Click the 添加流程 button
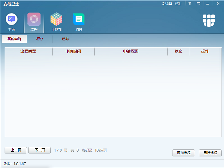224x168 pixels. coord(184,153)
